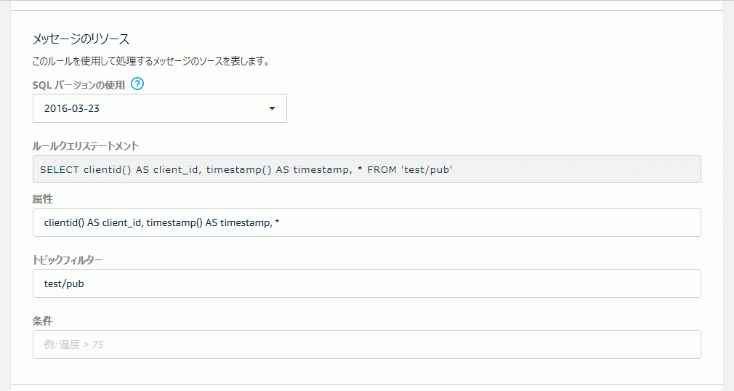This screenshot has width=734, height=391.
Task: Open the 2016-03-23 SQL version dropdown
Action: (160, 108)
